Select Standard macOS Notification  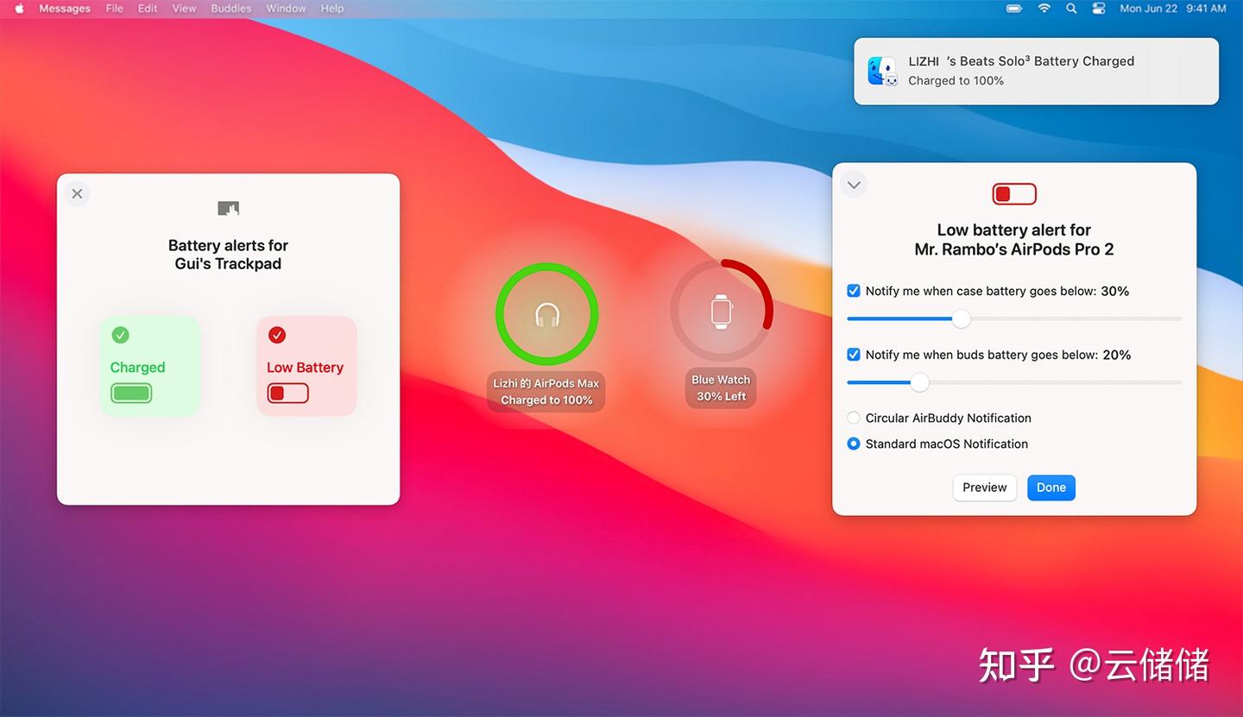tap(853, 443)
